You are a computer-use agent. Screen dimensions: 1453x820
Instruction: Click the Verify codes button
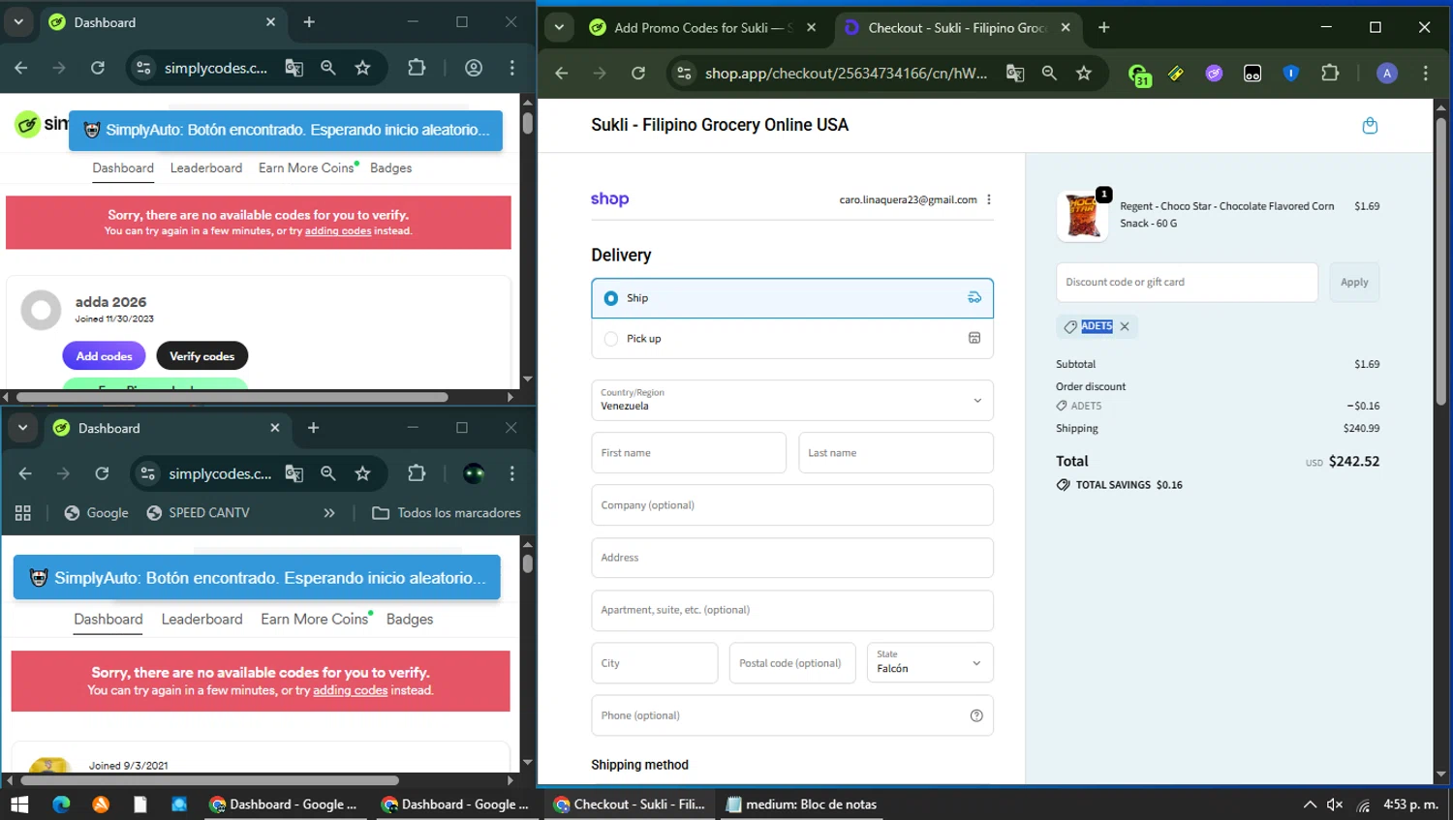202,356
